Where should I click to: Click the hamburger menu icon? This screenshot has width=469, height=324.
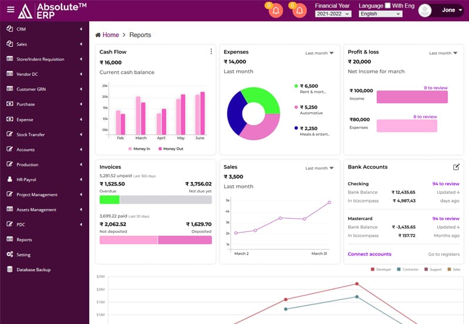point(11,9)
